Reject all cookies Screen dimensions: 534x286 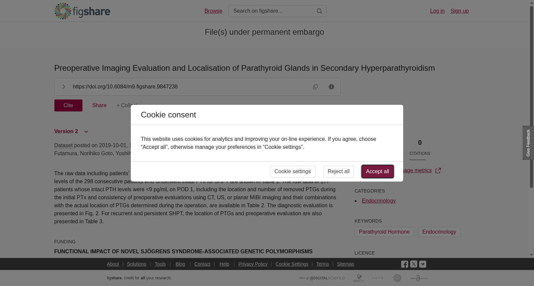point(338,172)
